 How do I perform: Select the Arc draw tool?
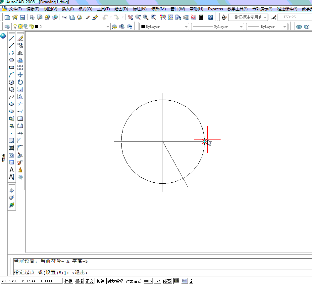[12, 75]
